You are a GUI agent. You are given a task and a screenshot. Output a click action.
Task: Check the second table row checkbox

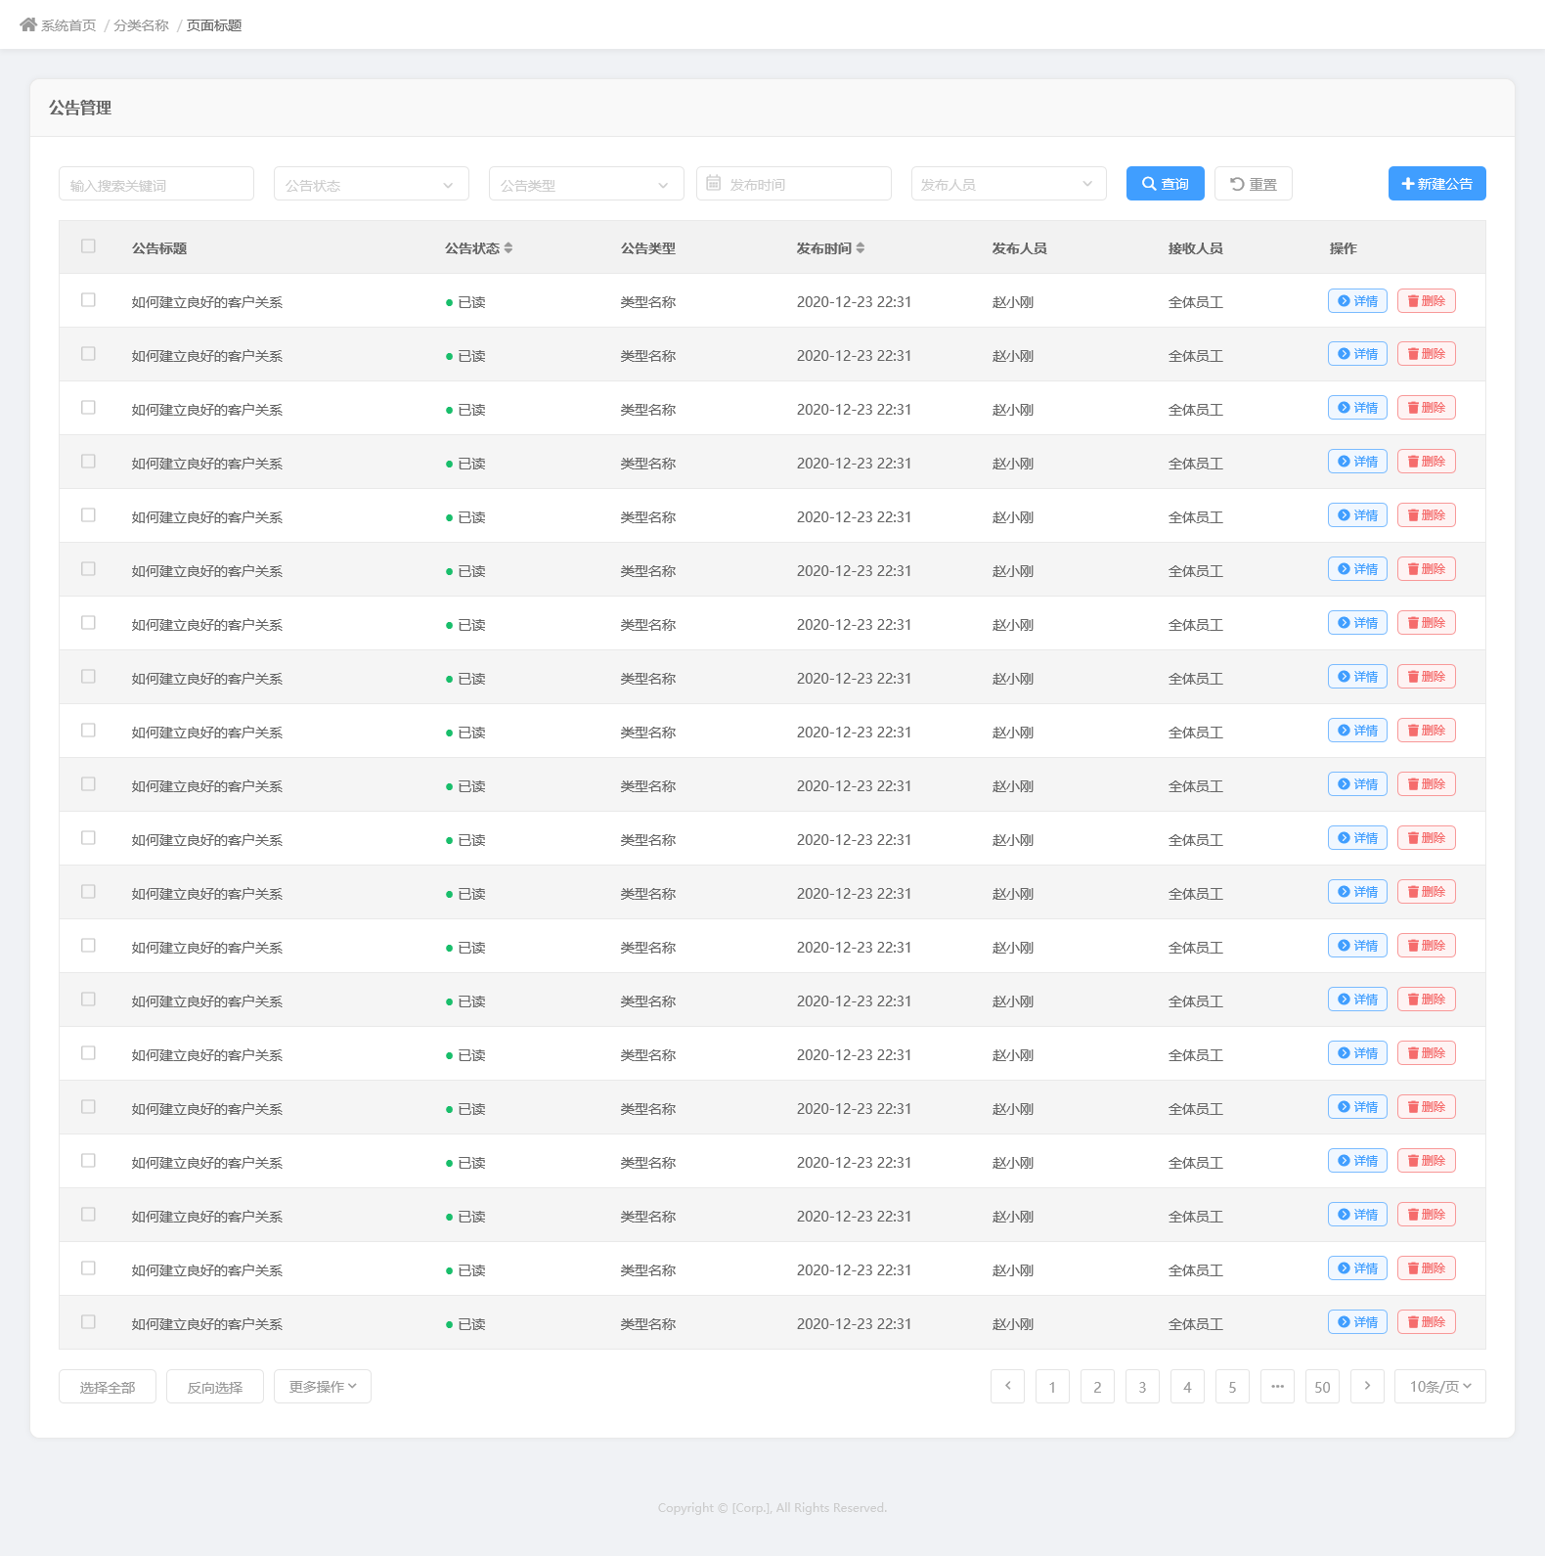[88, 354]
